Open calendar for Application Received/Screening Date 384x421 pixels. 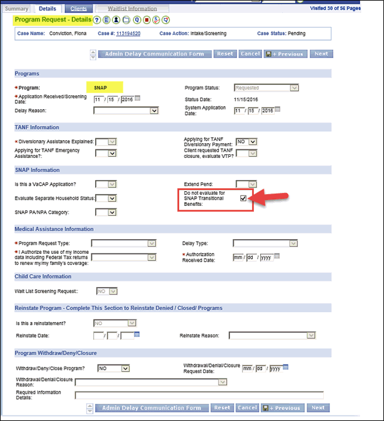pyautogui.click(x=137, y=98)
